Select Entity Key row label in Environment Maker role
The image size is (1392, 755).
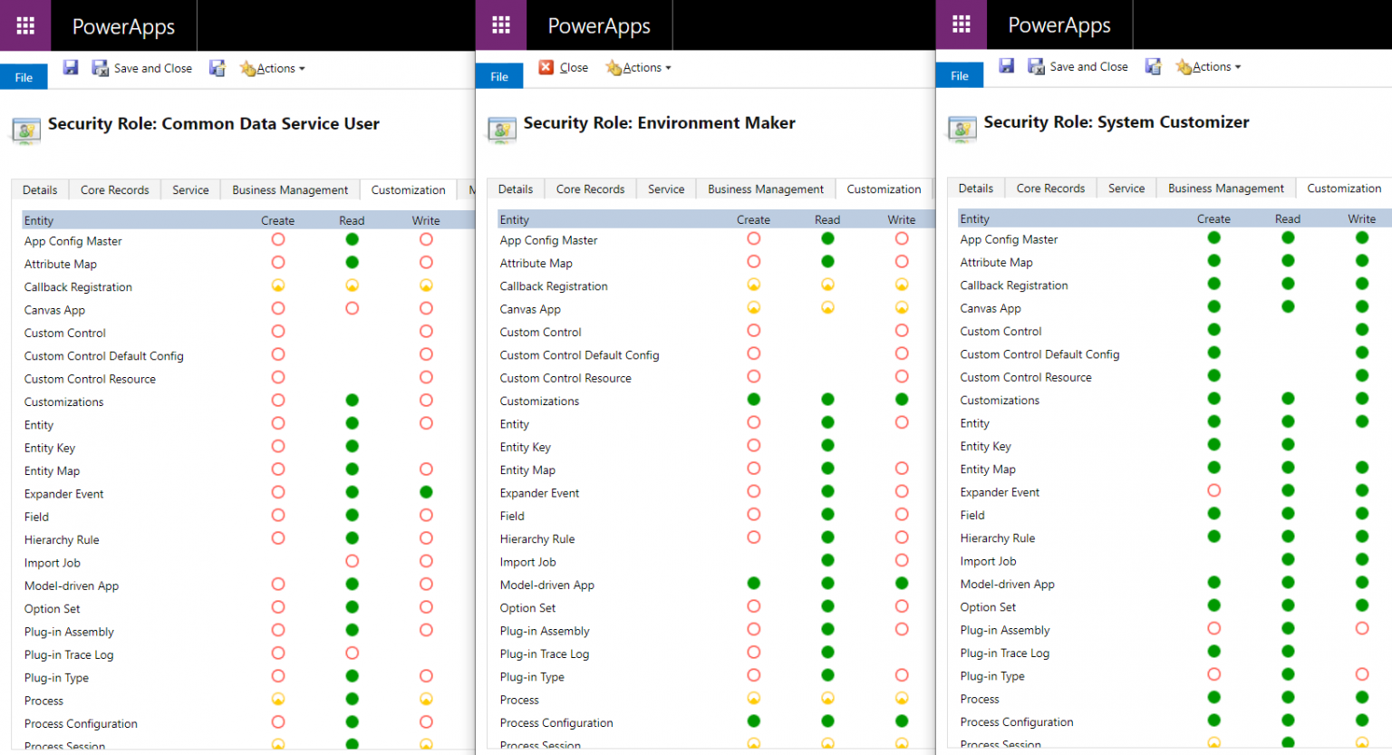point(526,447)
